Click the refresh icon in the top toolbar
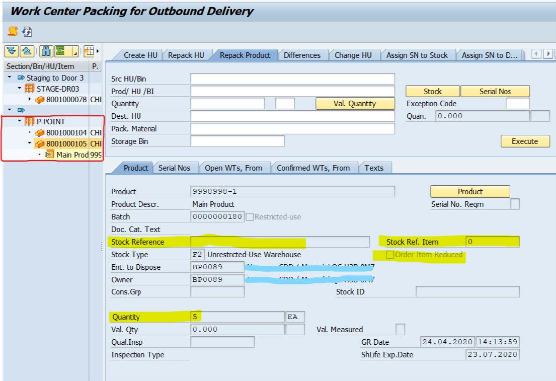 (27, 32)
